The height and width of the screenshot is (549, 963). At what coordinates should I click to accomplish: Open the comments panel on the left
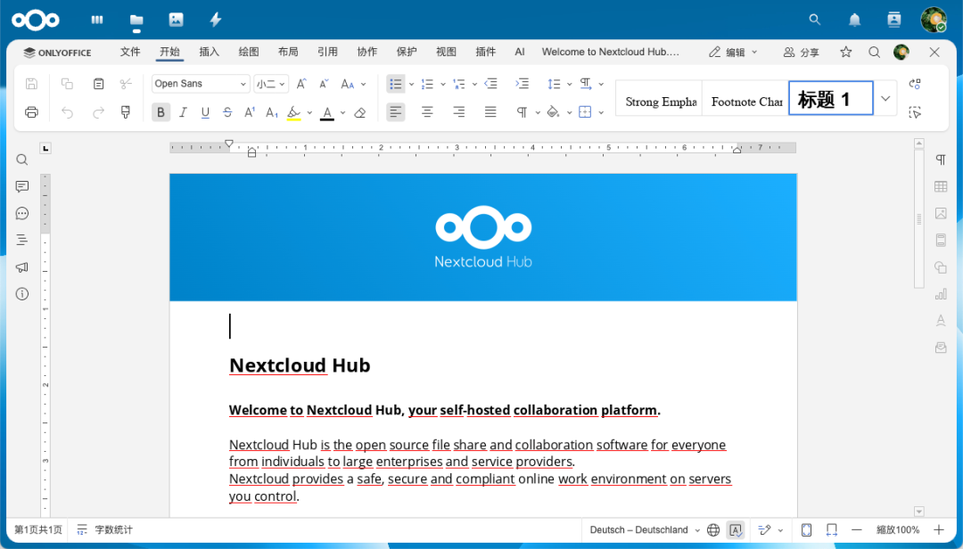[21, 186]
